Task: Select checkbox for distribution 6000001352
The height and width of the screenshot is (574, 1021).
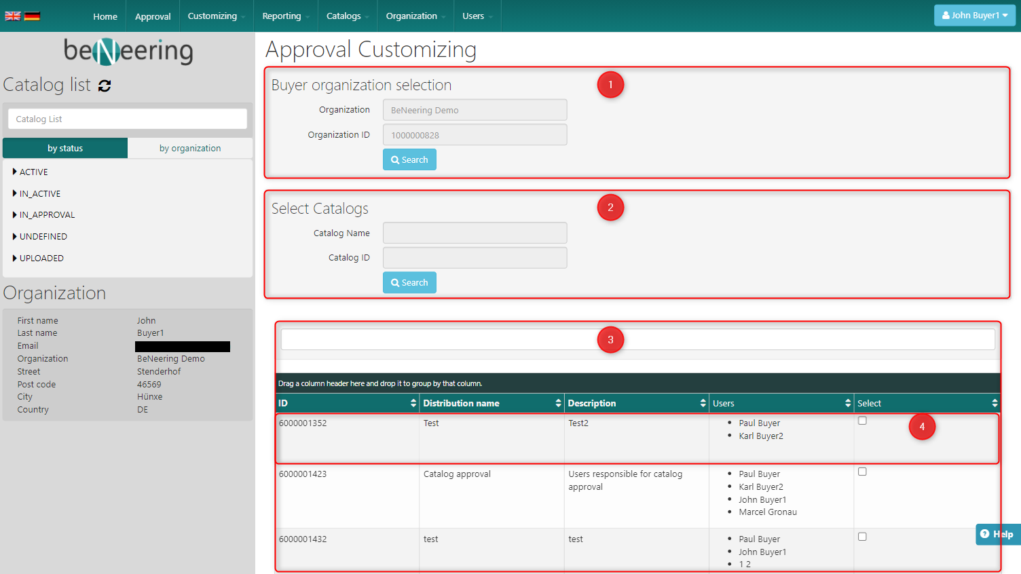Action: tap(862, 421)
